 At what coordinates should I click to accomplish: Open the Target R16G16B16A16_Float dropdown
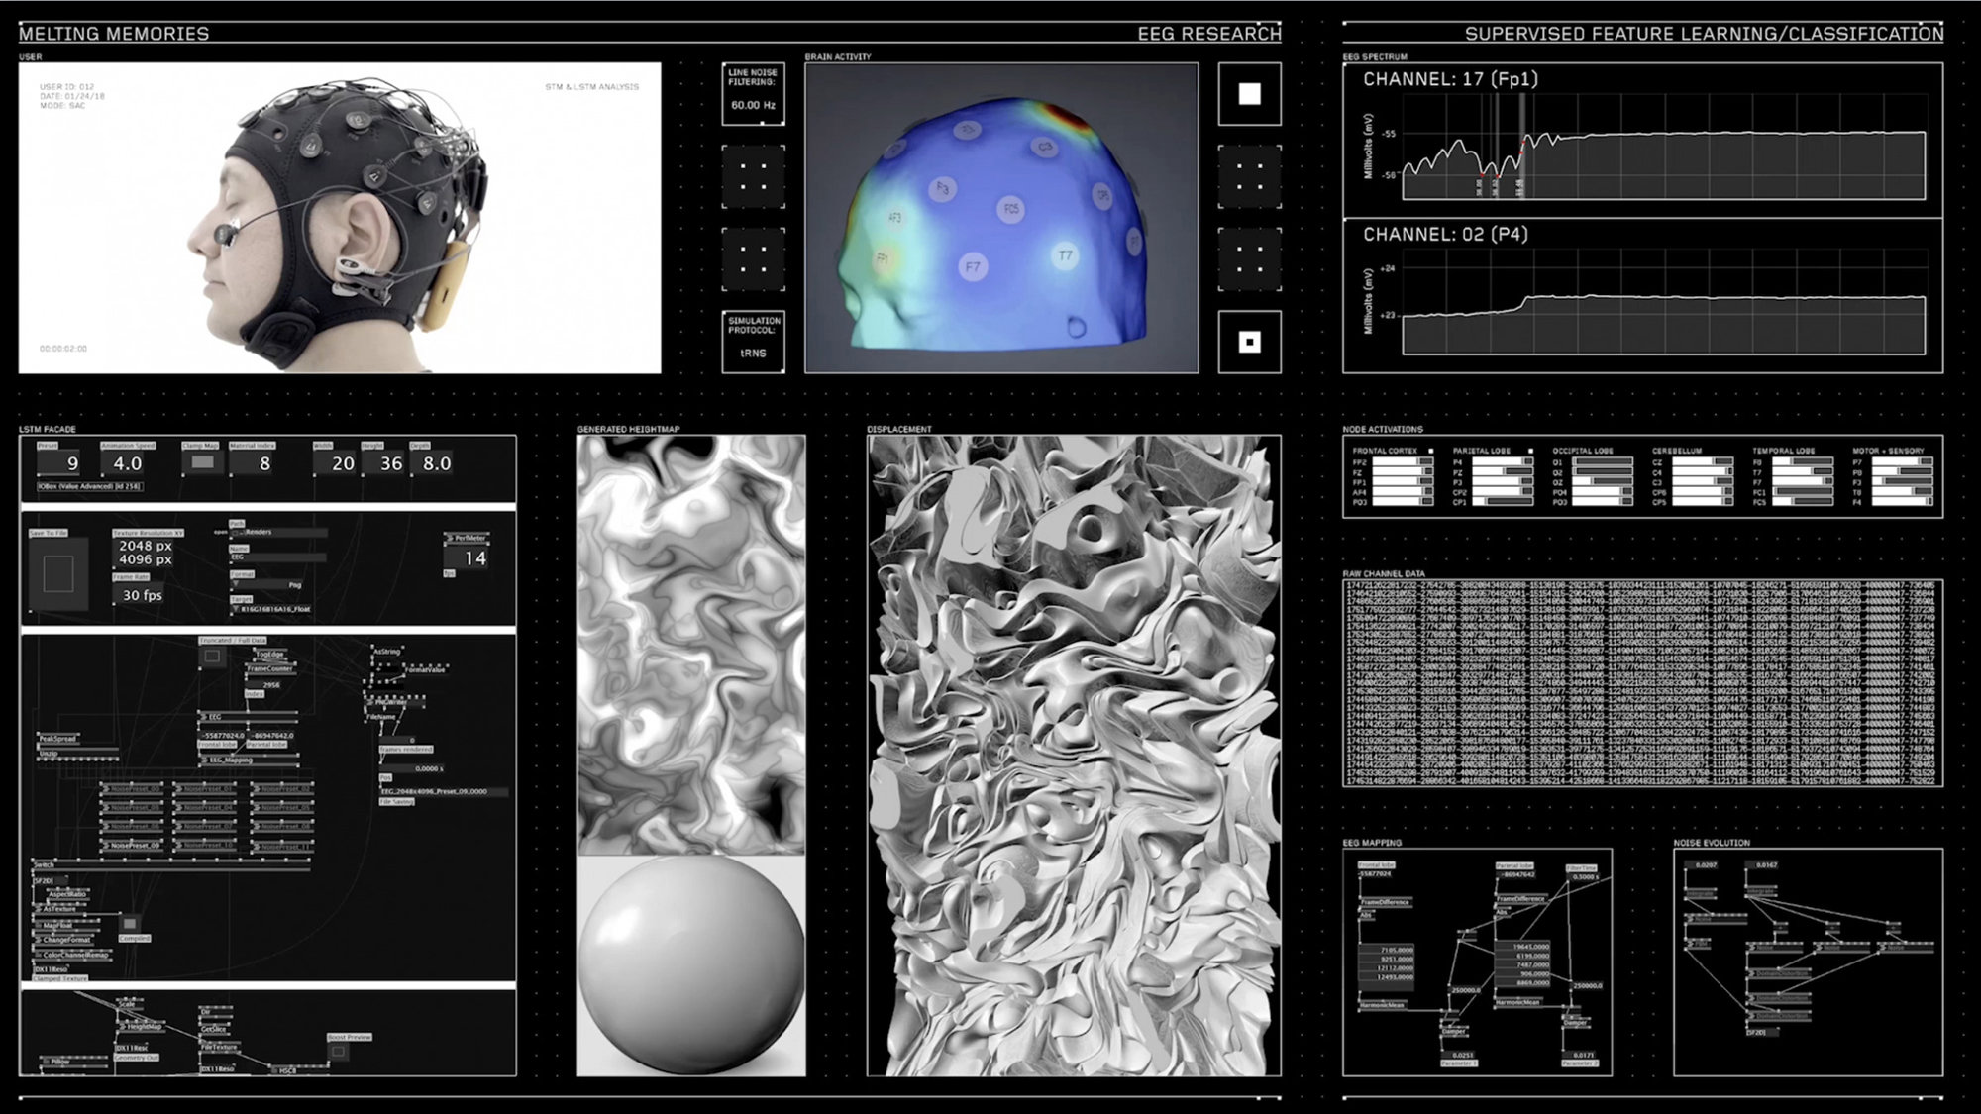272,609
